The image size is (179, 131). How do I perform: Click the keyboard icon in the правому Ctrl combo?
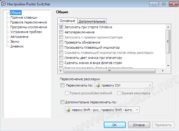pos(98,85)
